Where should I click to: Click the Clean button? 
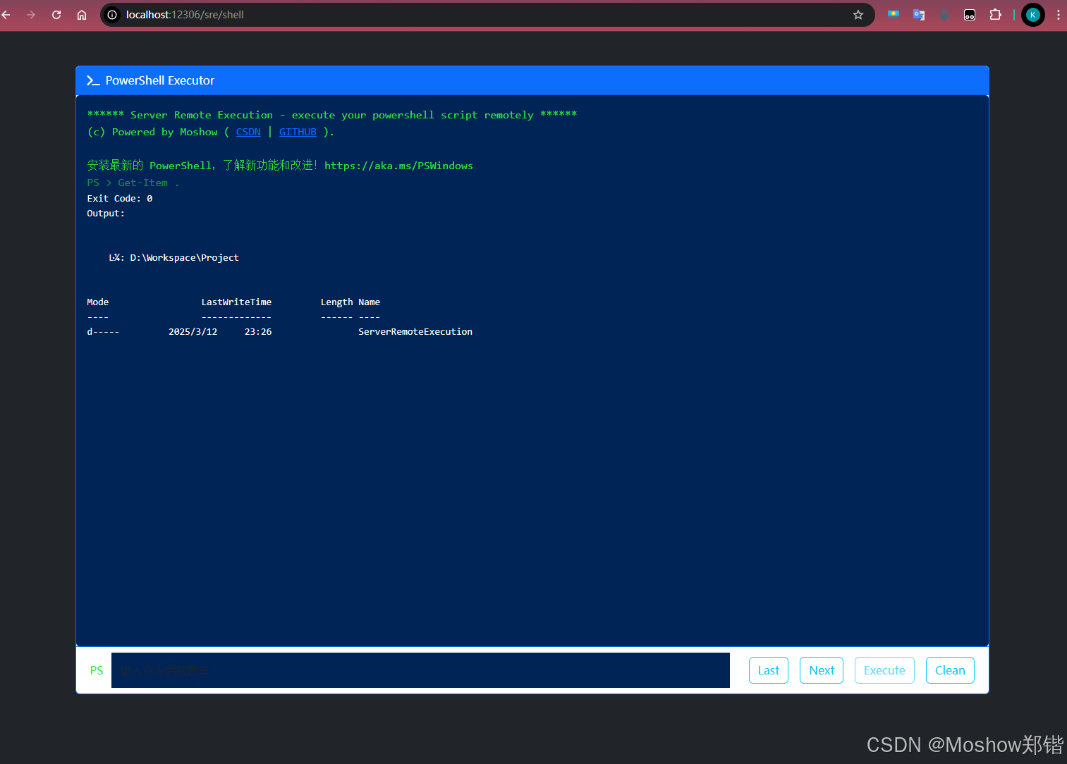(x=950, y=670)
